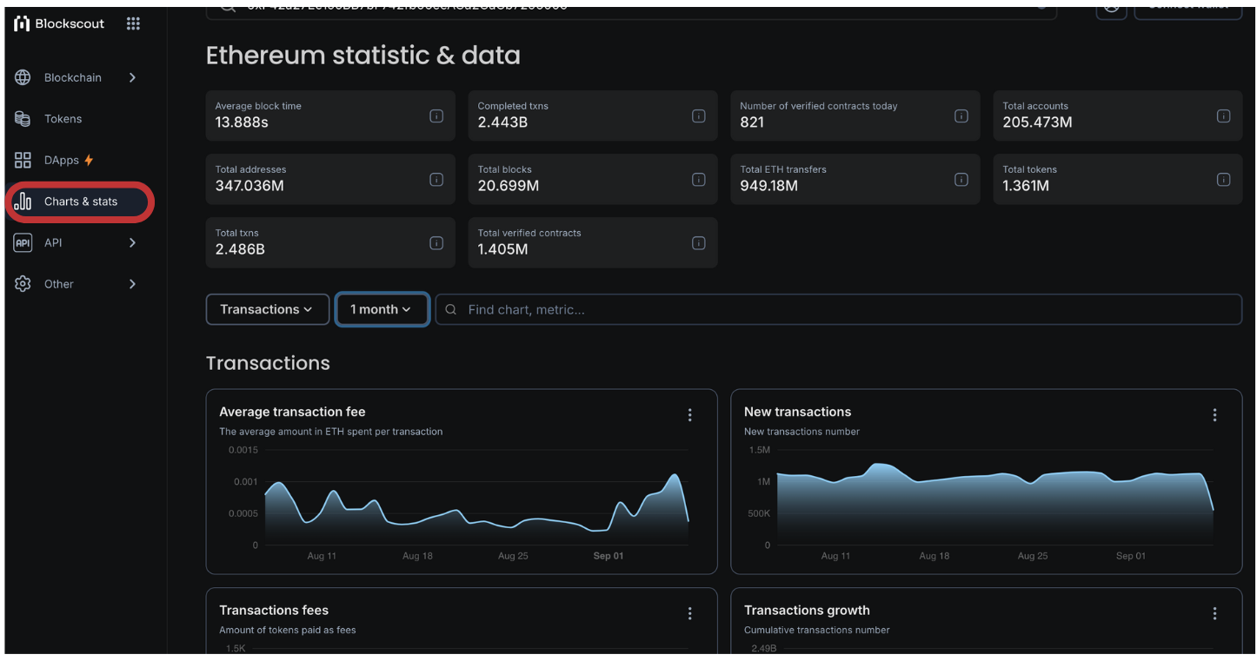Click the 1.361M total tokens value
Screen dimensions: 1257x661
1026,186
